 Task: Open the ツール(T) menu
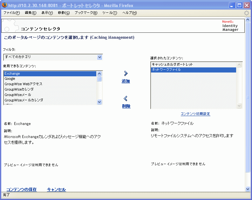(x=110, y=13)
